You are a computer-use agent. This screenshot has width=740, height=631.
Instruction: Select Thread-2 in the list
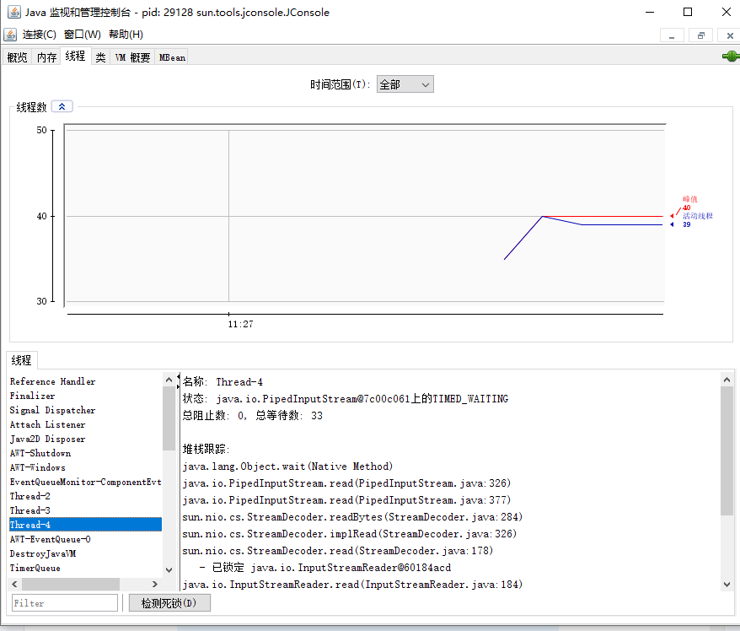(x=85, y=496)
